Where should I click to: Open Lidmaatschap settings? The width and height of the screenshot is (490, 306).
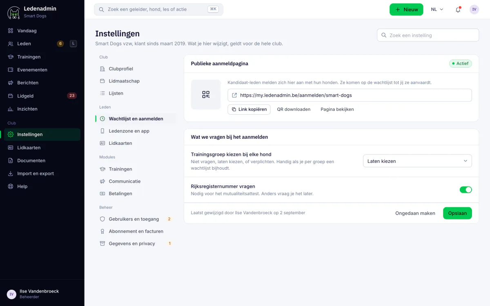click(136, 81)
